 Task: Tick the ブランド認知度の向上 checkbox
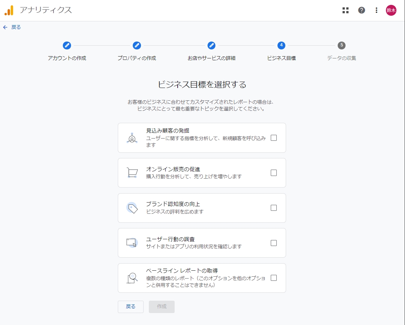[x=274, y=208]
